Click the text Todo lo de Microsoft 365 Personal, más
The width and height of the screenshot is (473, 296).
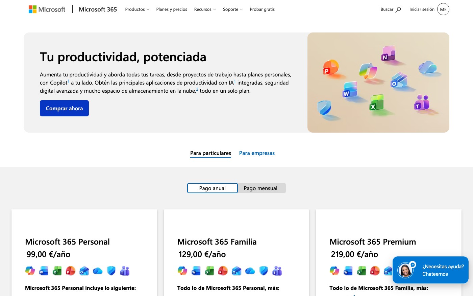[228, 288]
